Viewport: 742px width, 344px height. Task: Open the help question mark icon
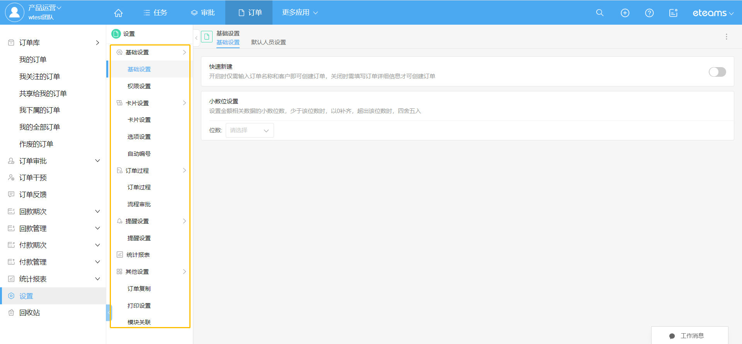pos(649,13)
